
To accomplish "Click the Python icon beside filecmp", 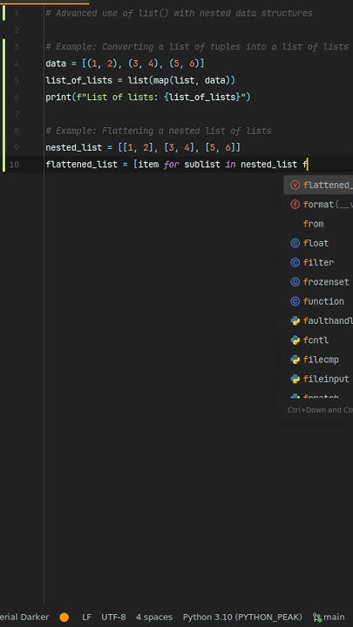I will tap(295, 360).
